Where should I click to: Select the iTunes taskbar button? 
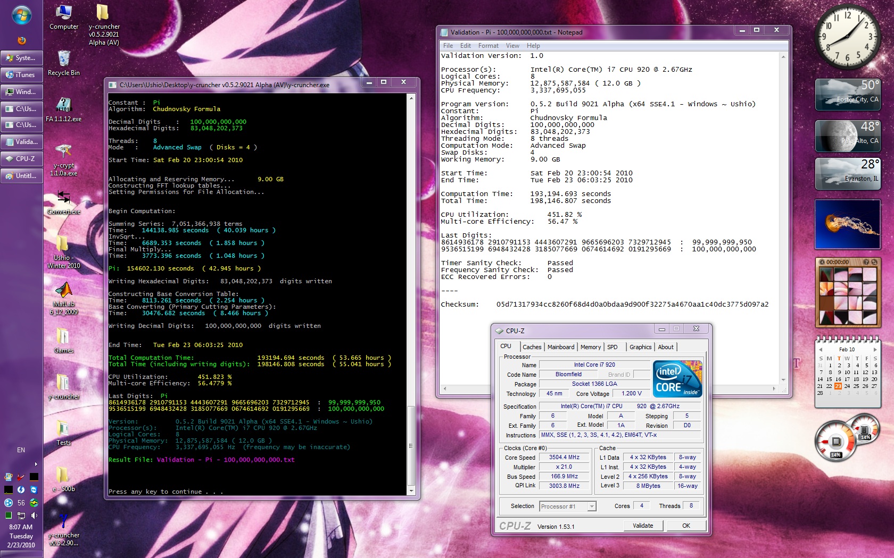pos(21,75)
